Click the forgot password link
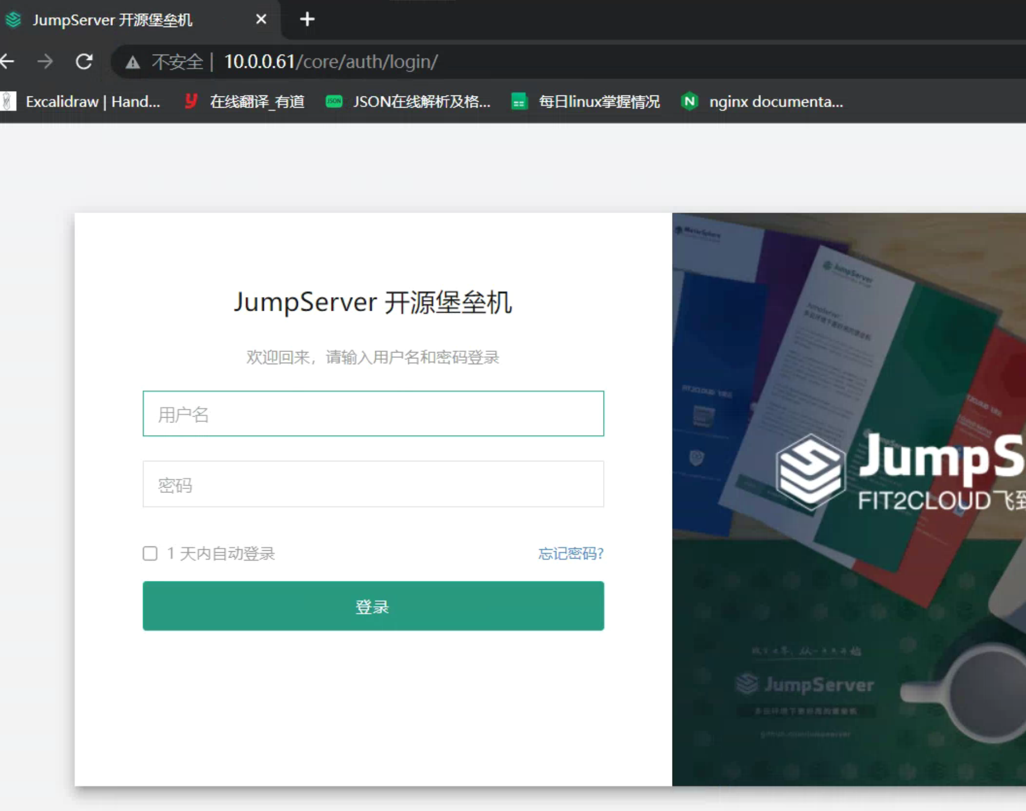 coord(570,553)
